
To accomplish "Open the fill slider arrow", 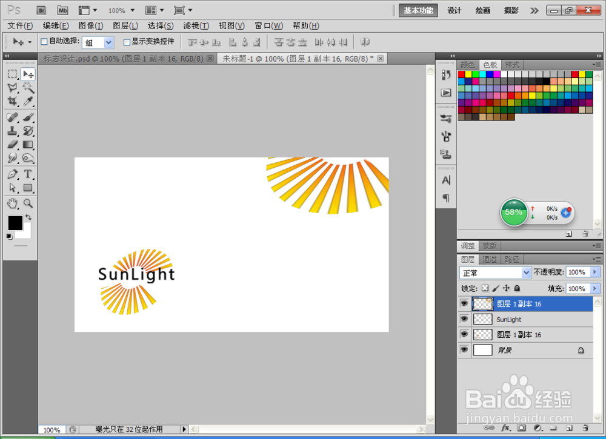I will click(x=595, y=288).
